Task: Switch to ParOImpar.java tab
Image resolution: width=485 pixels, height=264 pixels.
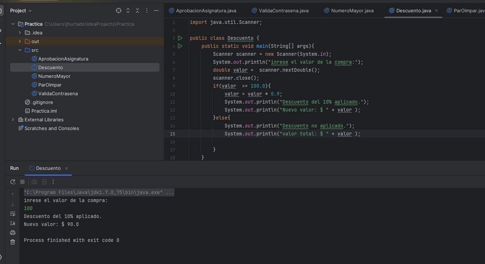Action: tap(466, 11)
